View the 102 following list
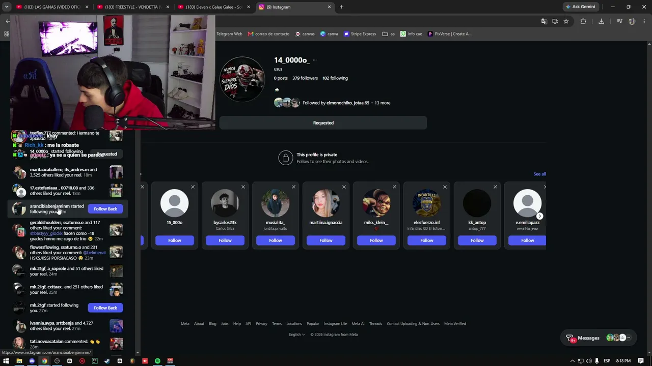Screen dimensions: 652x366 tap(335, 78)
